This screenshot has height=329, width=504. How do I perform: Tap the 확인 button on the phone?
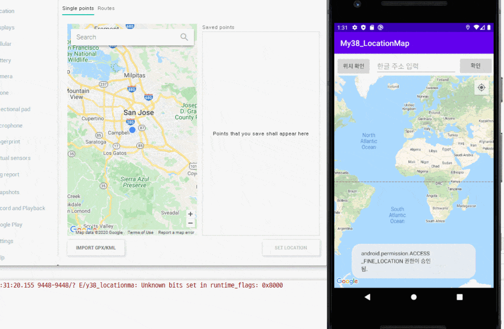click(475, 66)
